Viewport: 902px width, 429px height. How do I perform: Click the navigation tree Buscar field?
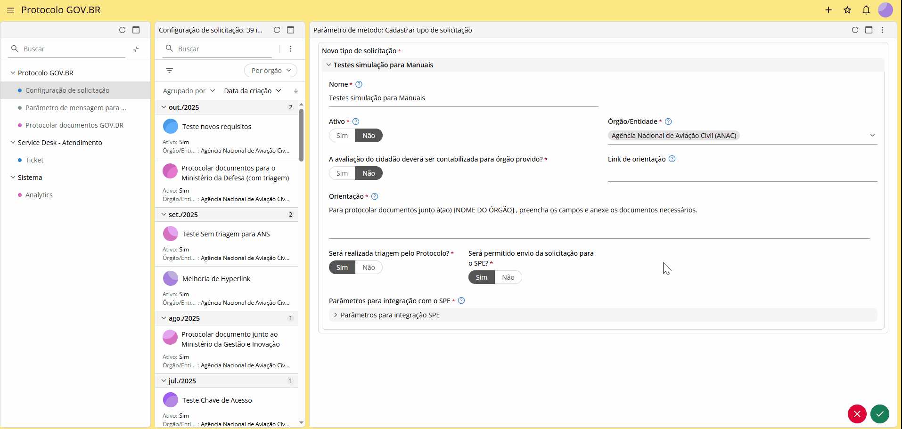67,49
